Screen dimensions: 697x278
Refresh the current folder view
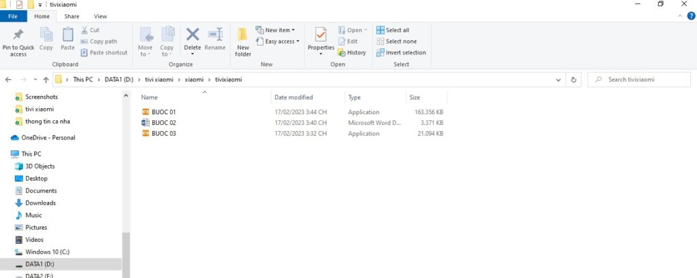point(574,80)
